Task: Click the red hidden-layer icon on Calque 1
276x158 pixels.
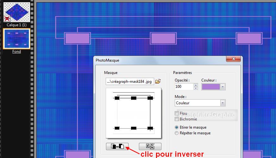Action: [7, 19]
